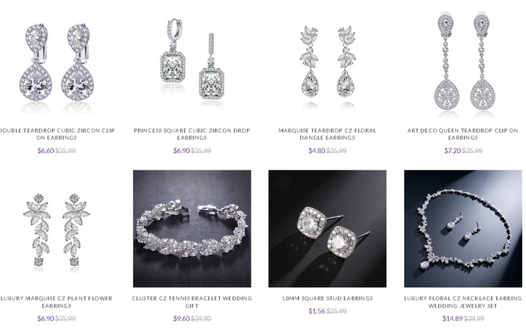Click the Cluster CZ Tennis Bracelet Wedding Gift title

(192, 302)
